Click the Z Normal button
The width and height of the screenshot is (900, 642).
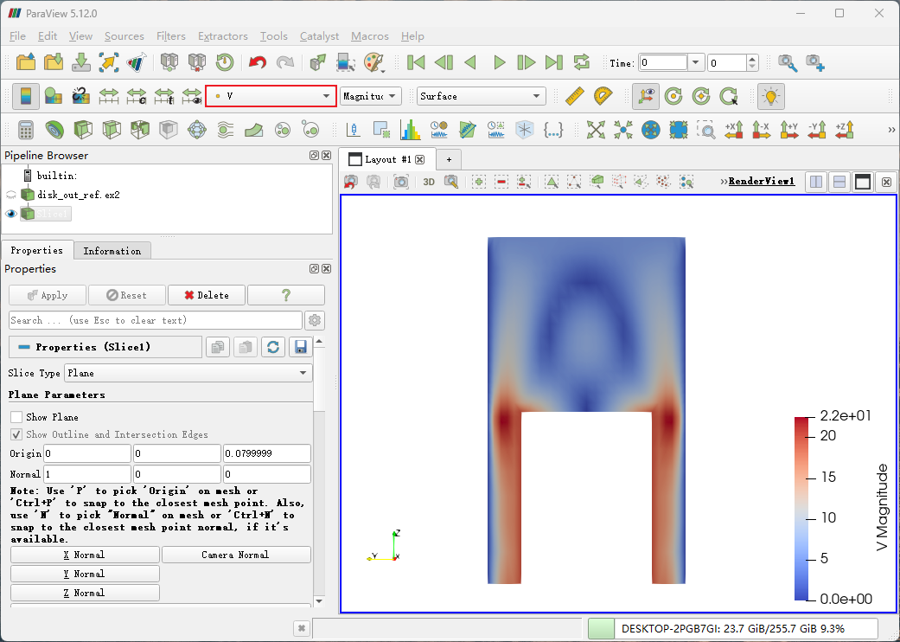pos(85,593)
